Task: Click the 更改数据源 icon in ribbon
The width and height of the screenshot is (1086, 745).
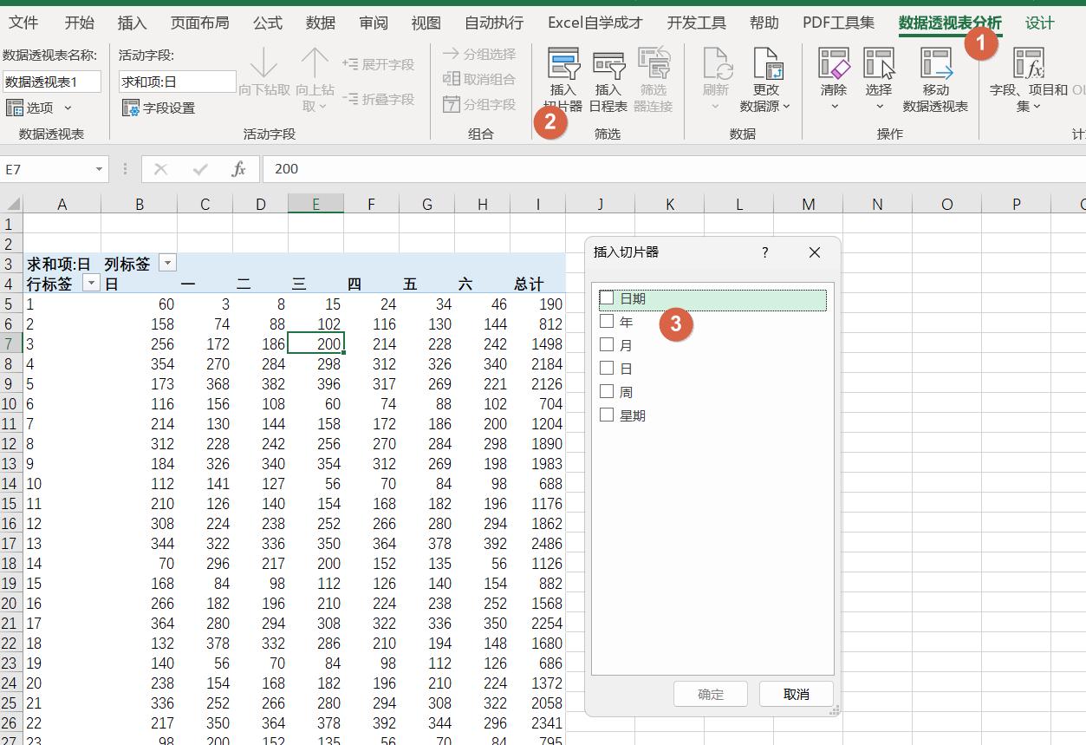Action: click(x=766, y=66)
